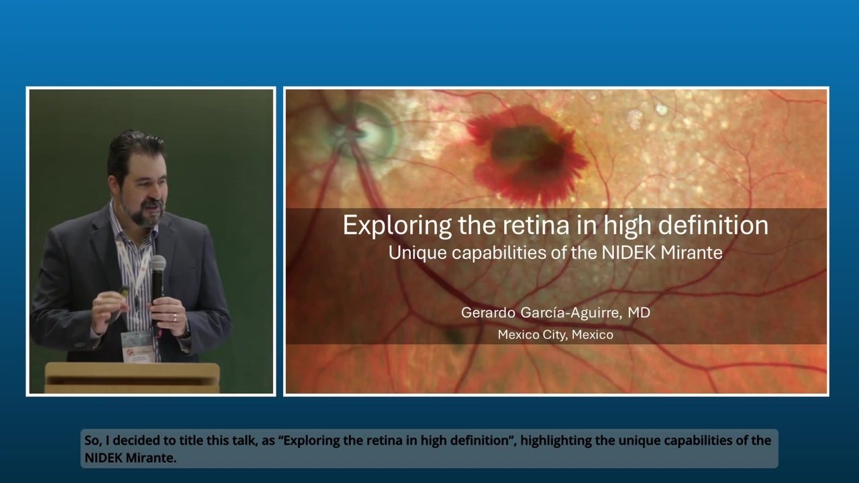Select the slide title 'Exploring the retina in high definition'

555,225
